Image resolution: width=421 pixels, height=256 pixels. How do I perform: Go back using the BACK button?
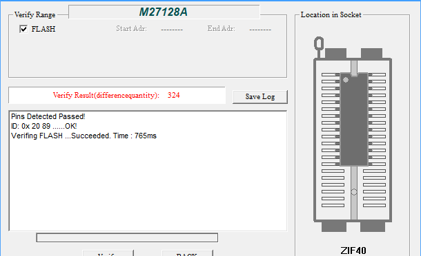point(187,253)
